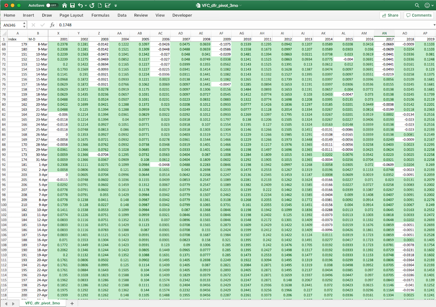436x307 pixels.
Task: Expand the Customize Quick Access Toolbar dropdown
Action: 116,5
